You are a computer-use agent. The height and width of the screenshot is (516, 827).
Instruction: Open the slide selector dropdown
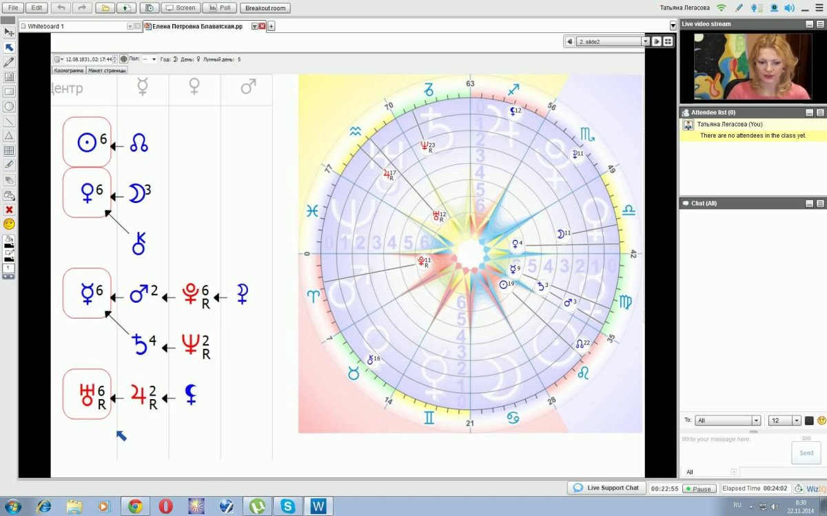(645, 41)
